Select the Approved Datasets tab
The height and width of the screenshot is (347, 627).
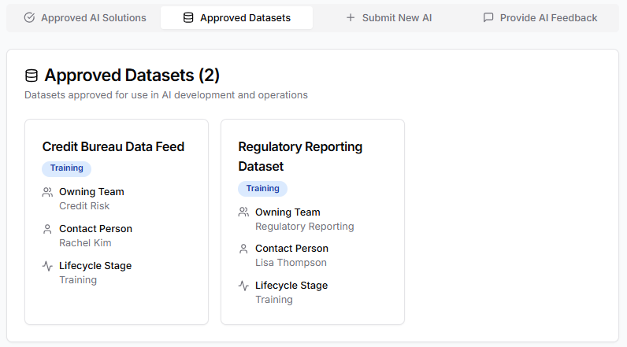236,18
